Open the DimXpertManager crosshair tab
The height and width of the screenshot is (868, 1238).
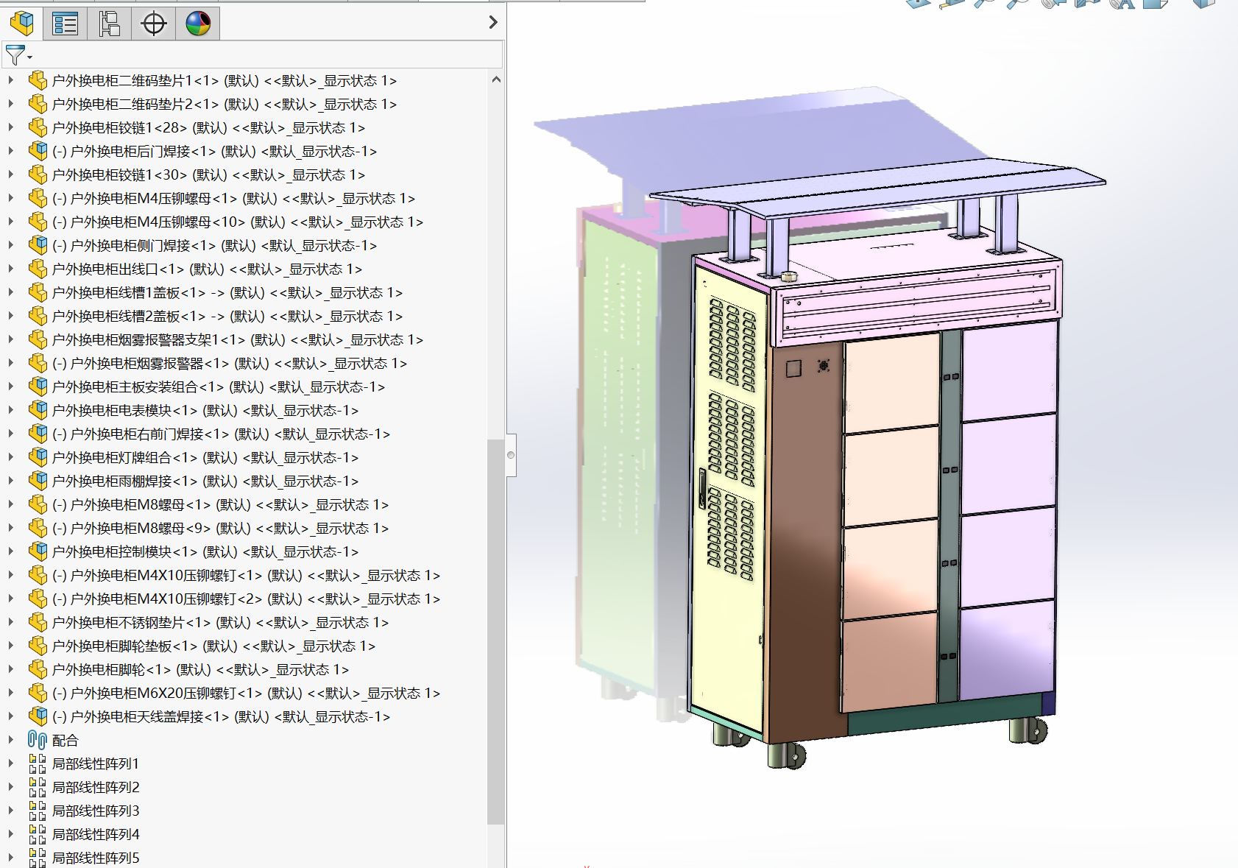tap(154, 24)
